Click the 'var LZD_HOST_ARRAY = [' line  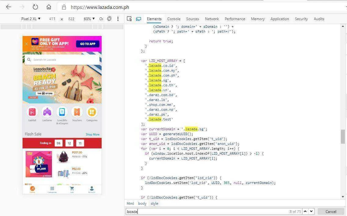[163, 61]
